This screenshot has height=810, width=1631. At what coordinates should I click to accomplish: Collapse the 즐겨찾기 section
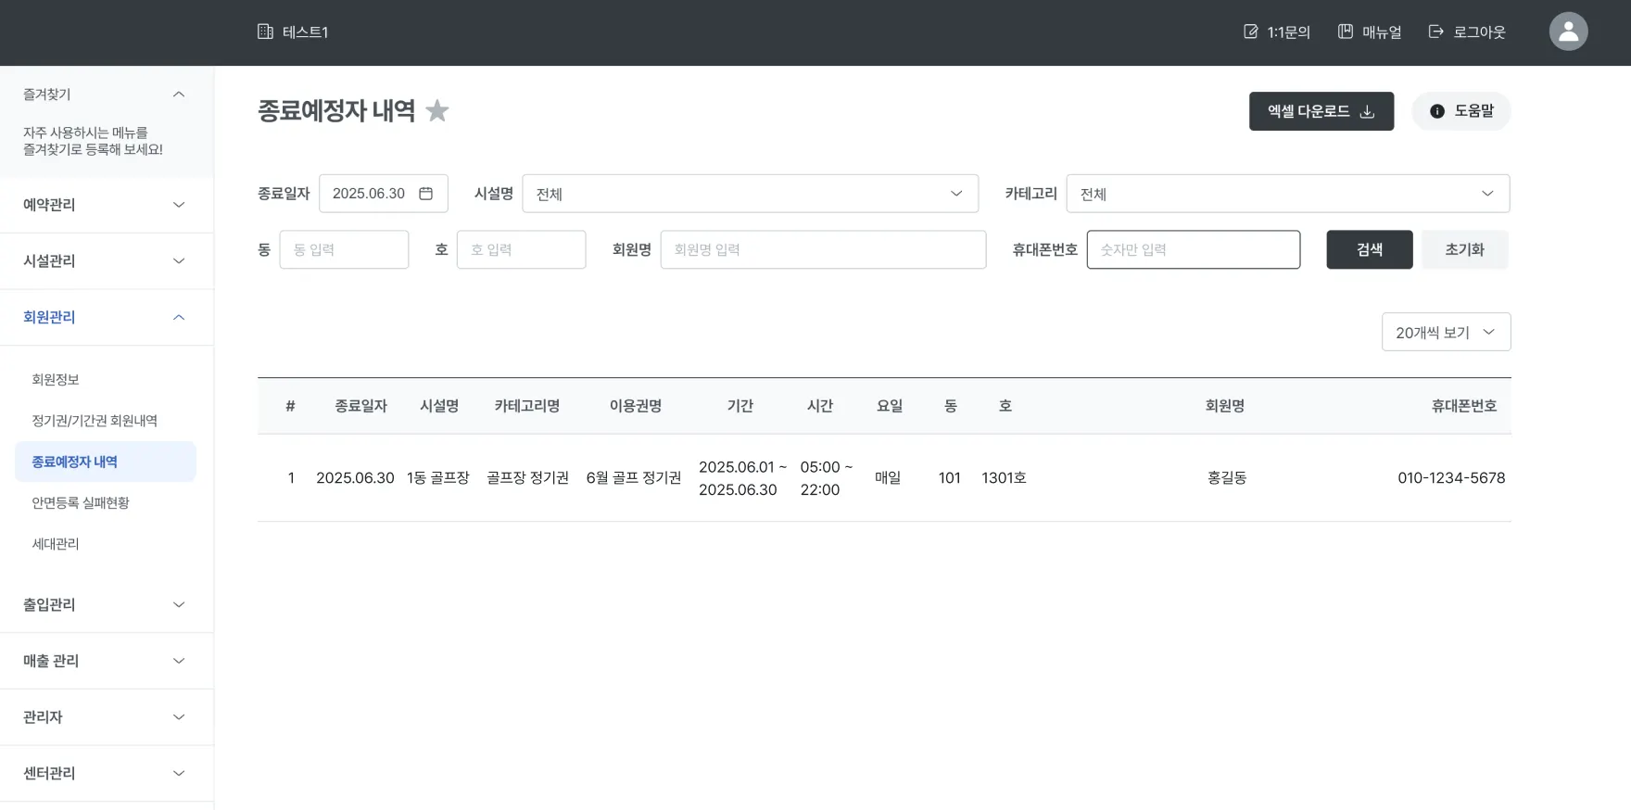[x=179, y=95]
